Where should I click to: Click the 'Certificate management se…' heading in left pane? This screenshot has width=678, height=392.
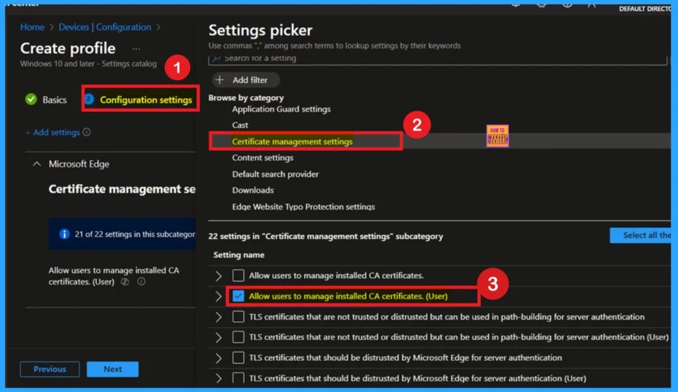point(122,189)
